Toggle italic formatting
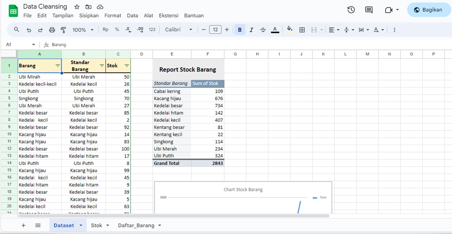 coord(251,30)
